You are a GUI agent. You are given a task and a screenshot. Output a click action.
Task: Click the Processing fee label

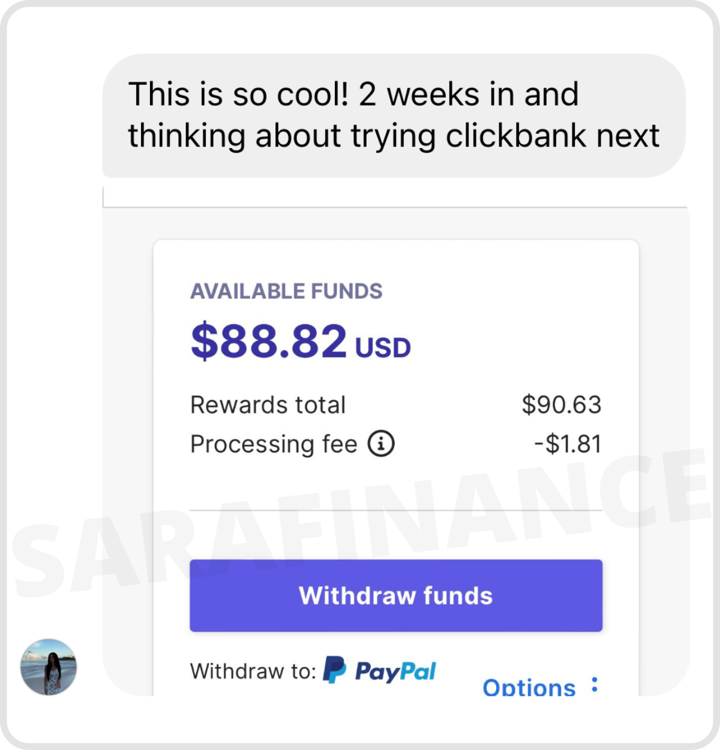[x=274, y=445]
